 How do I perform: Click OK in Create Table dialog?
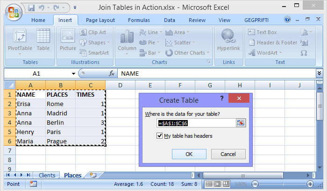189,154
